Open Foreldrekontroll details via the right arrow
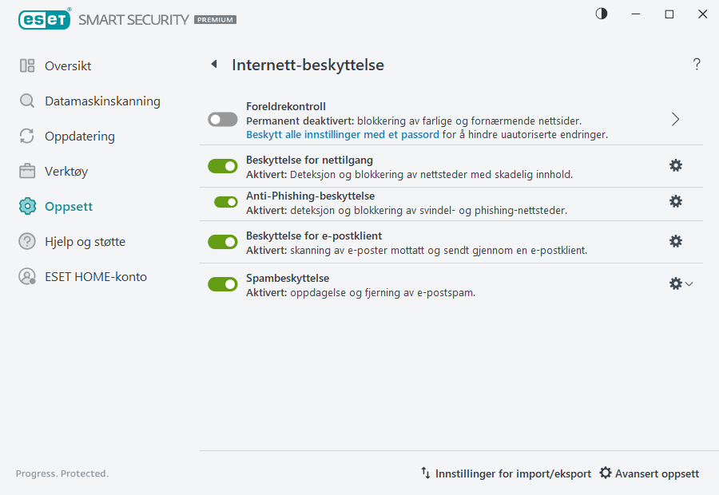The width and height of the screenshot is (719, 495). tap(675, 117)
